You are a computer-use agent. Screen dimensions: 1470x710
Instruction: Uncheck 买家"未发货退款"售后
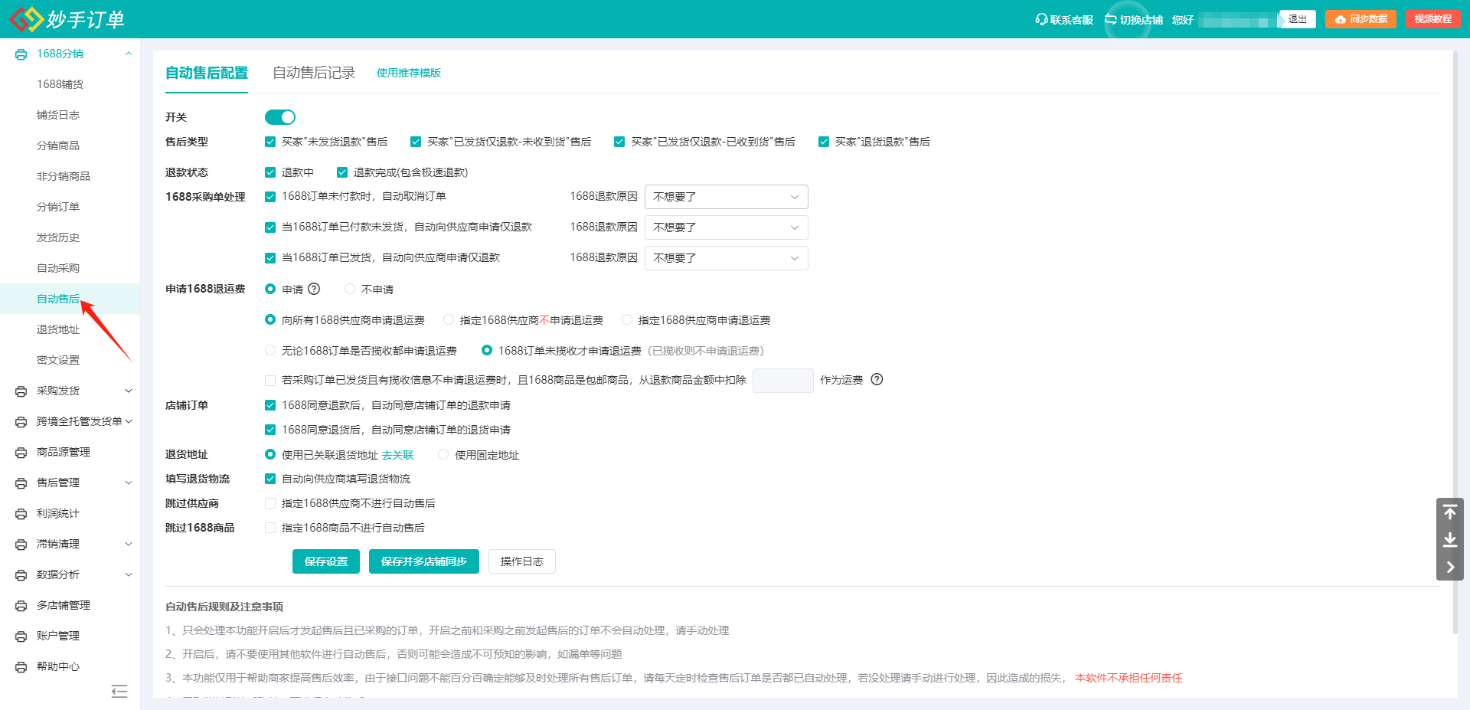coord(270,142)
